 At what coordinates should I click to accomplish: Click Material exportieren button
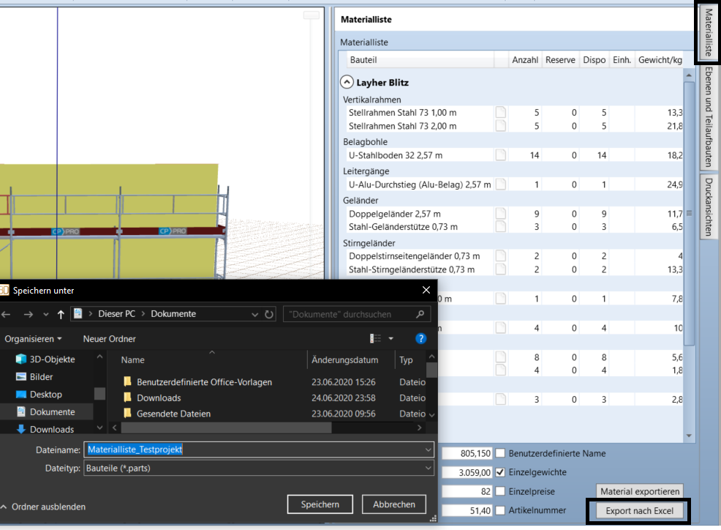tap(640, 491)
